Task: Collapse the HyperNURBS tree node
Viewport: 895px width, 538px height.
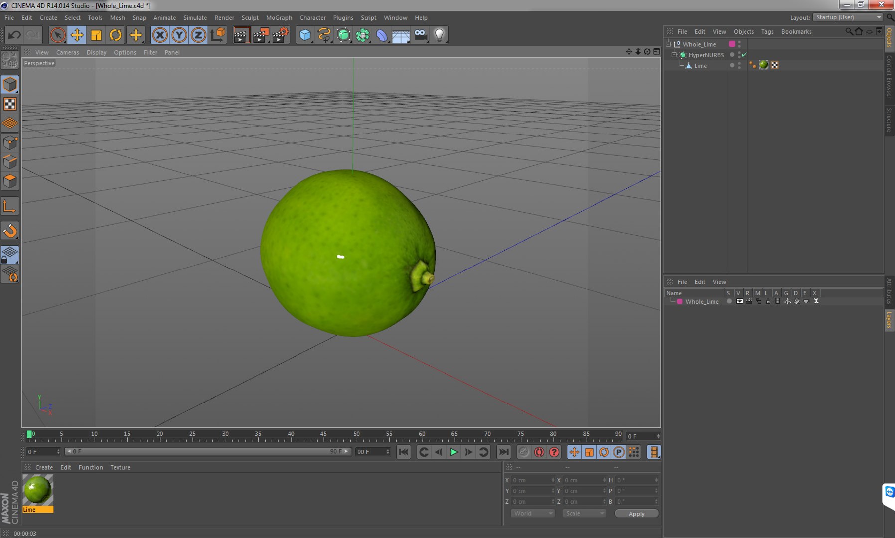Action: (x=674, y=54)
